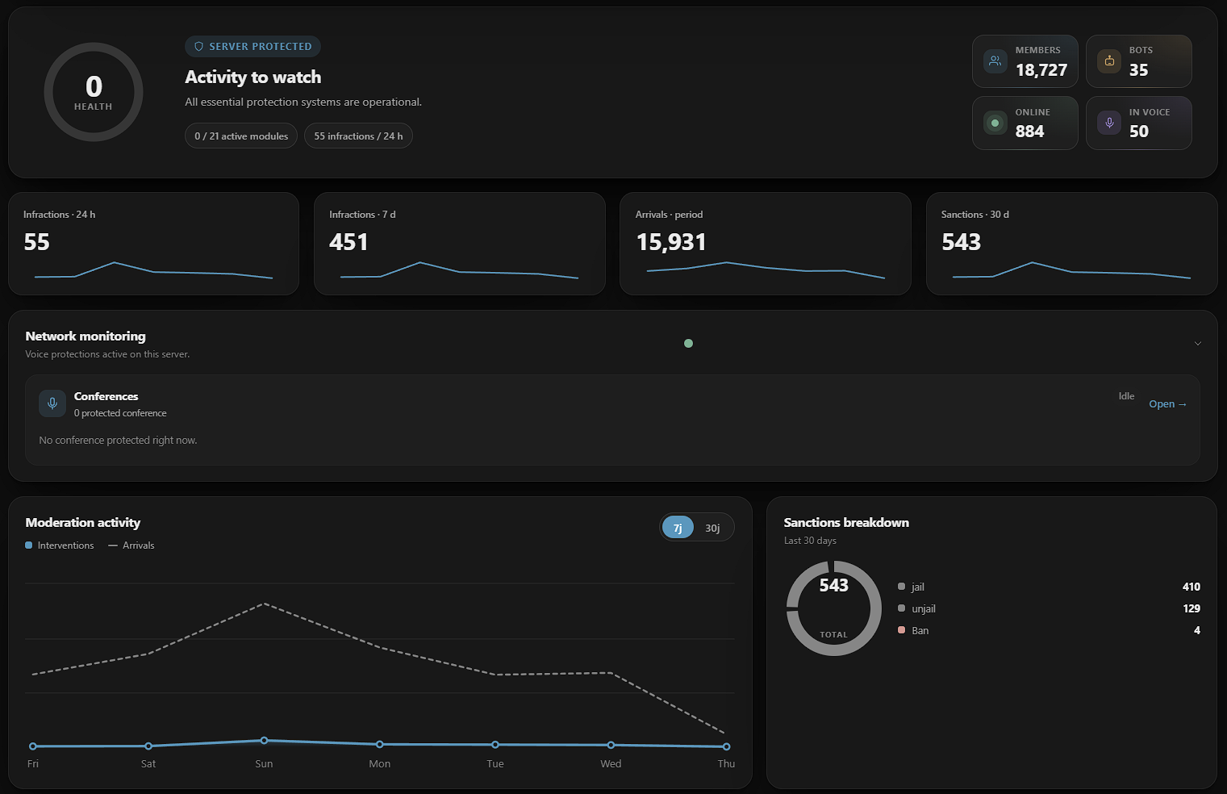This screenshot has width=1227, height=794.
Task: Click the Health score ring gauge
Action: point(94,92)
